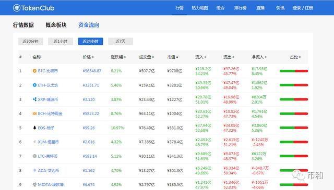Click the MIOTA price ¥6.674
This screenshot has height=190, width=334.
89,184
